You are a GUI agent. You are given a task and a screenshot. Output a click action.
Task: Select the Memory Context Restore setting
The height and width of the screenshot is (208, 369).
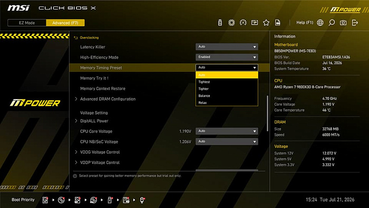point(103,89)
